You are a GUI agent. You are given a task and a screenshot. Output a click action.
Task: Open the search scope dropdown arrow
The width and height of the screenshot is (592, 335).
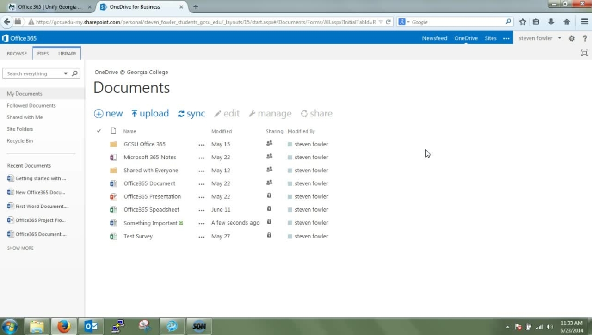point(66,73)
